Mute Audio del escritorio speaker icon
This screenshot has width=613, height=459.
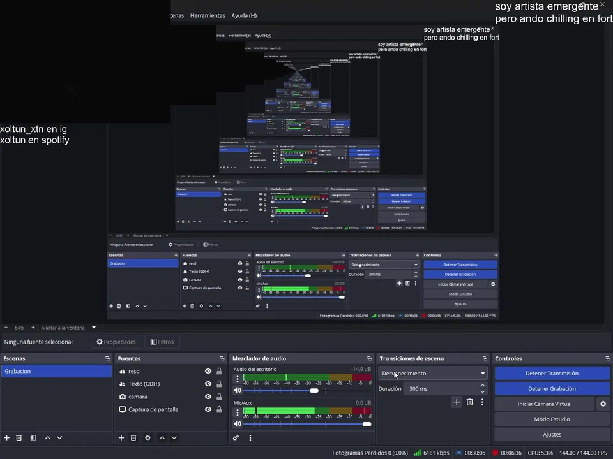tap(238, 390)
